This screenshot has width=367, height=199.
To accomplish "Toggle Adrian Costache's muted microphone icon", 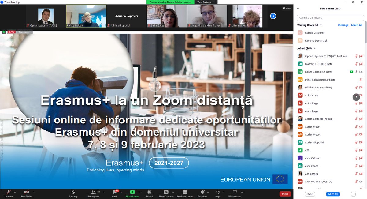I will pos(356,119).
